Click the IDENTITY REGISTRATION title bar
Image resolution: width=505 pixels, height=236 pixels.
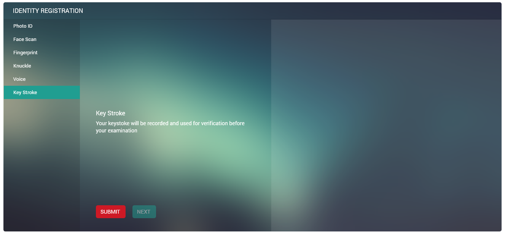pos(48,11)
